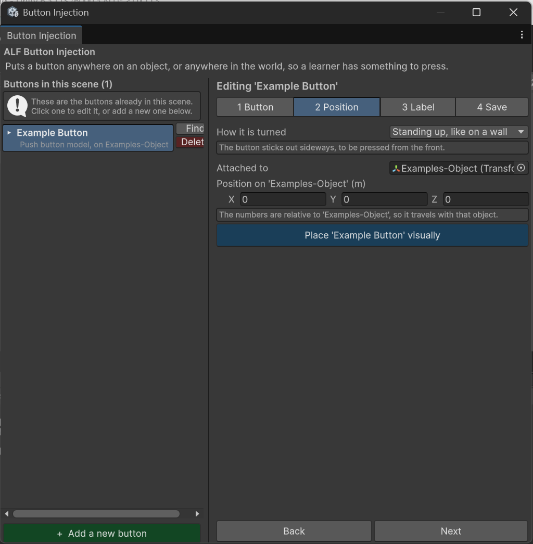Click the Find button for Example Button
The height and width of the screenshot is (544, 533).
pyautogui.click(x=190, y=129)
